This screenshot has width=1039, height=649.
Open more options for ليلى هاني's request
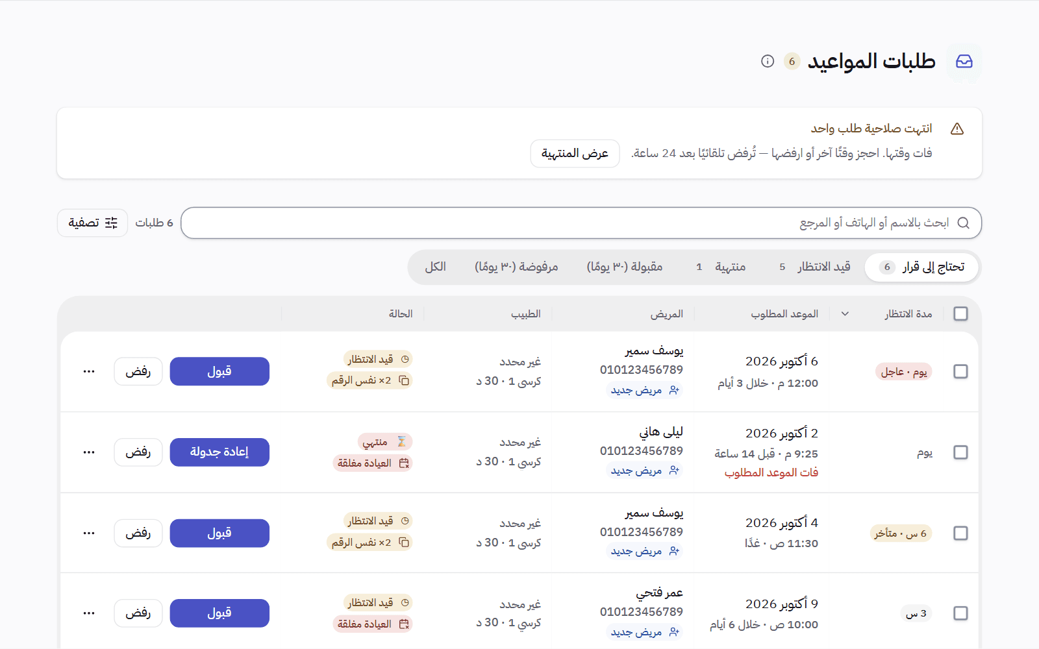[x=89, y=452]
